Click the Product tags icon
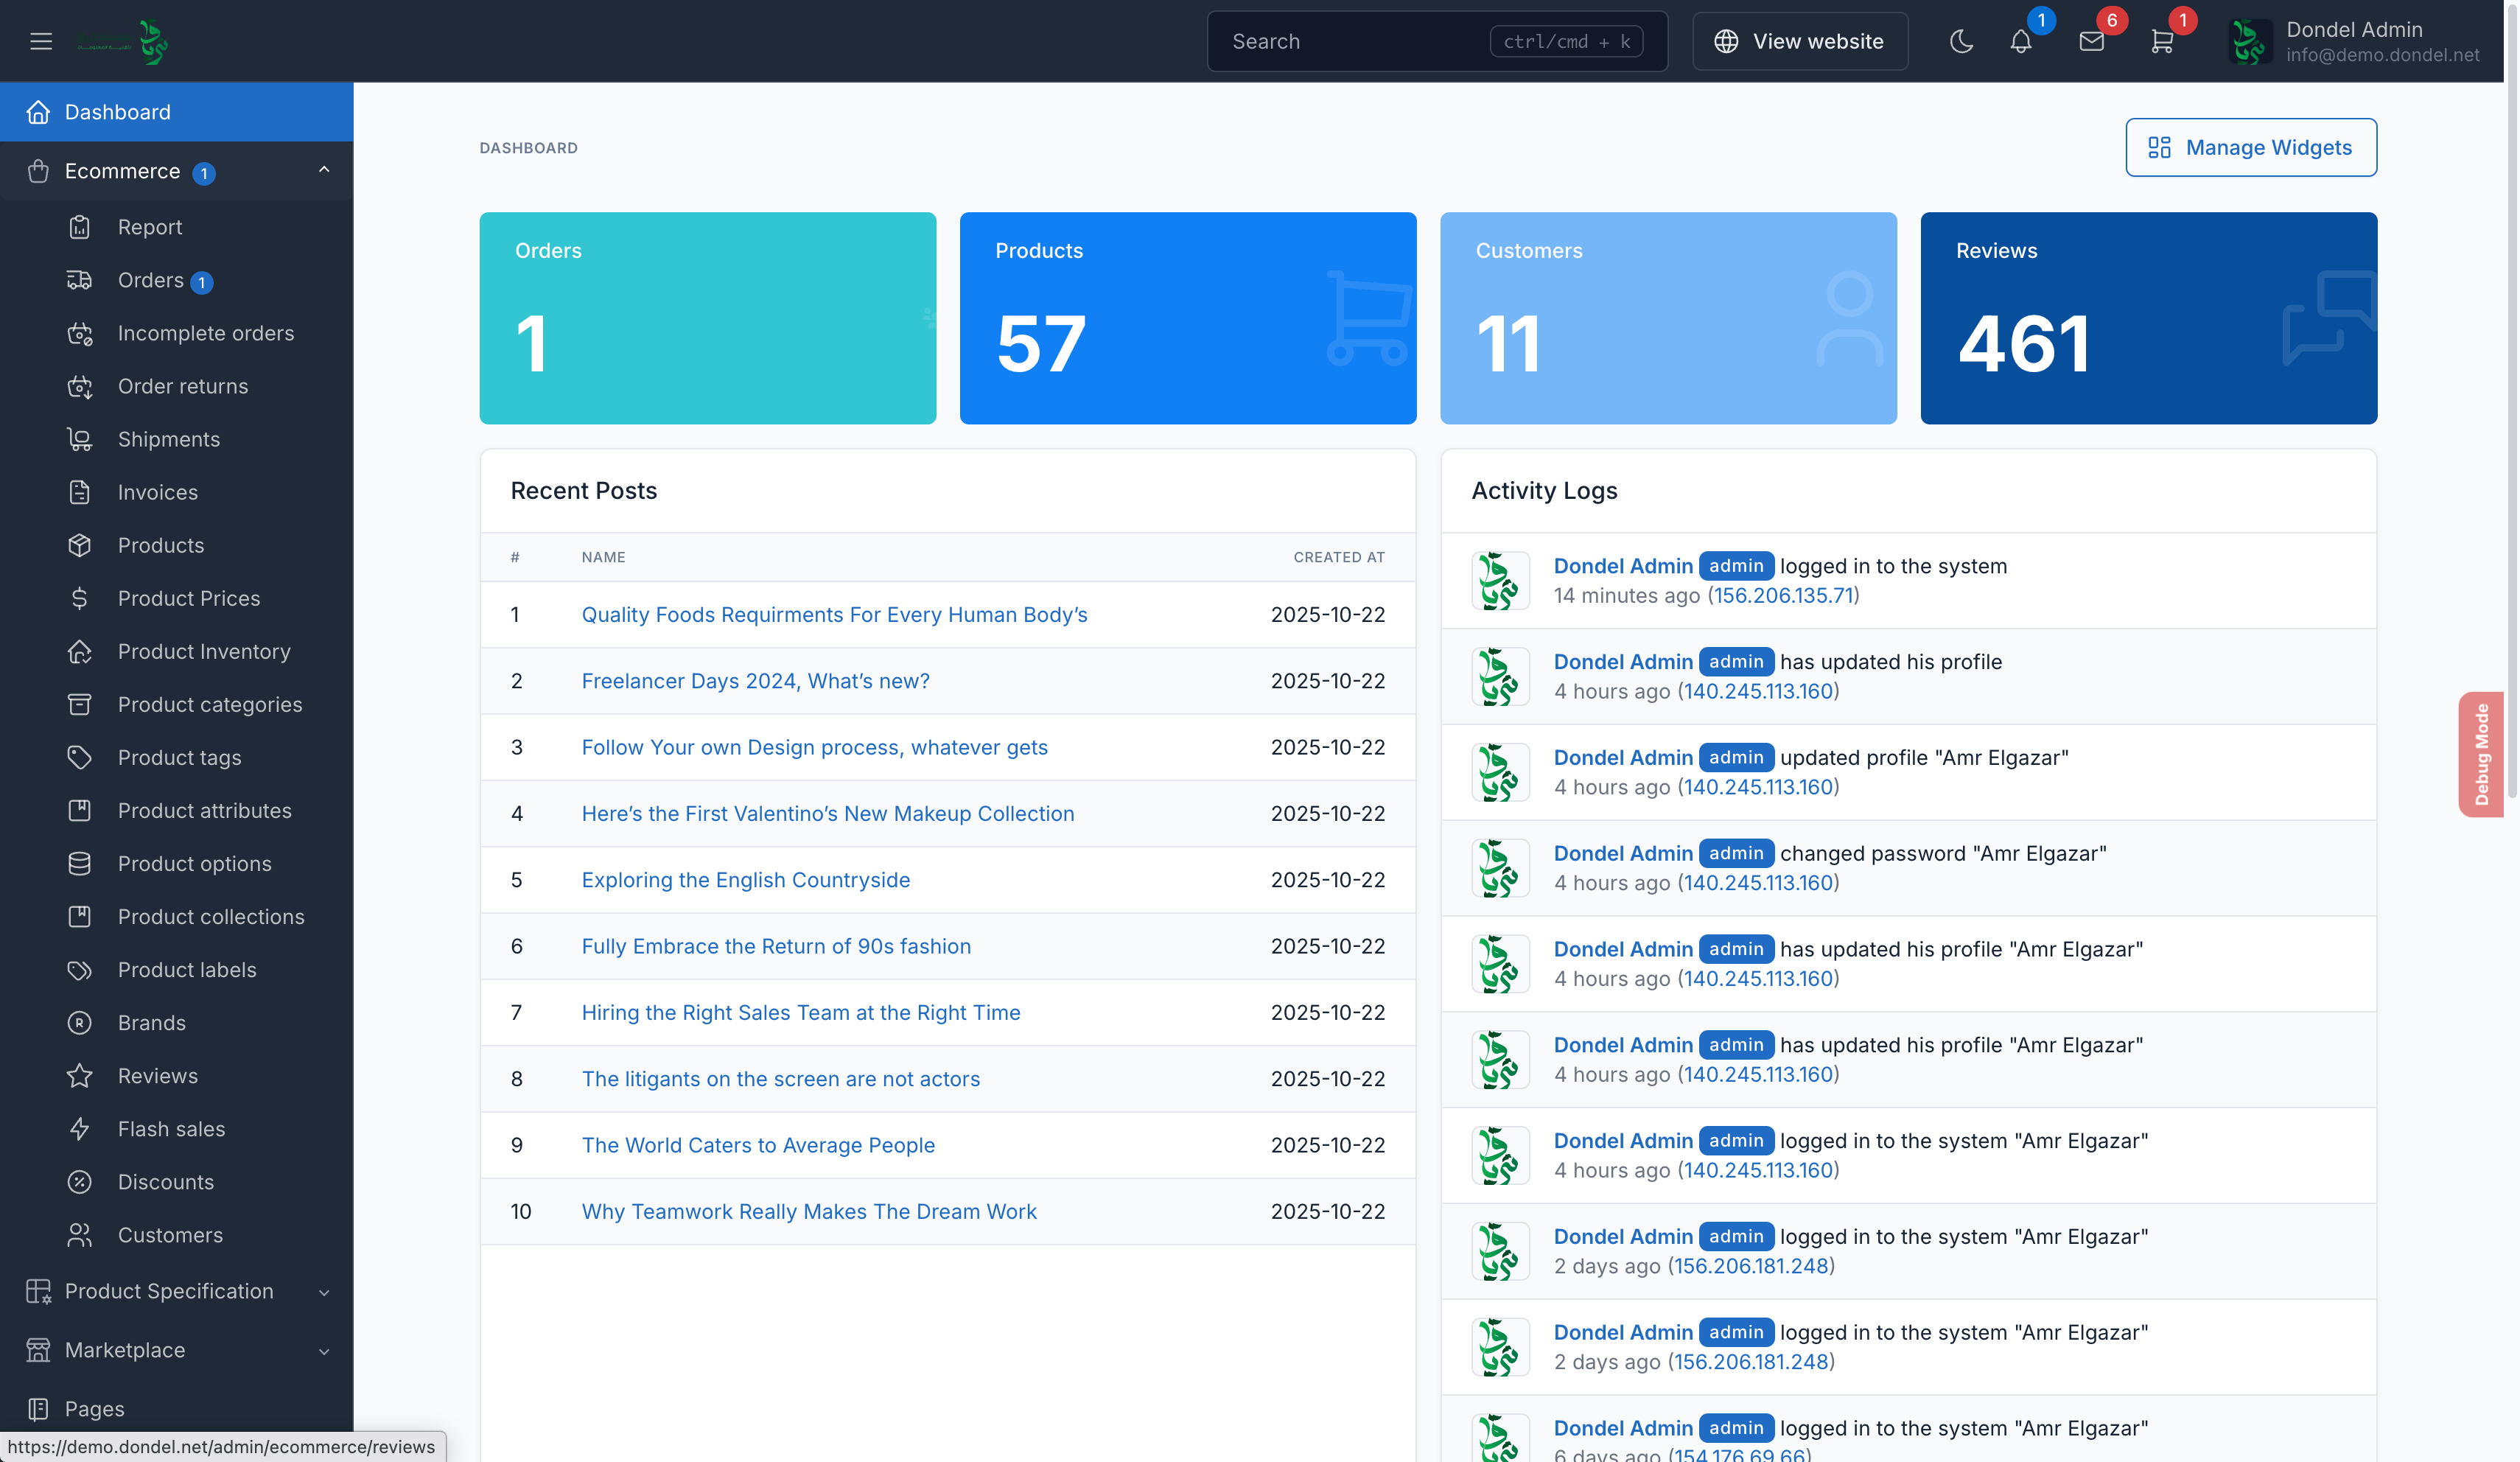The height and width of the screenshot is (1462, 2520). 80,758
